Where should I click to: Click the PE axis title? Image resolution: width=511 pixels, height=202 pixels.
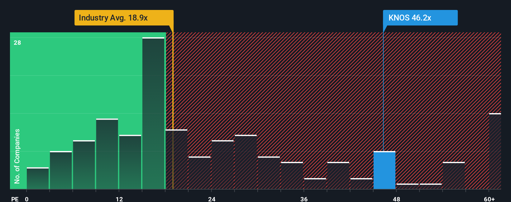tap(15, 199)
